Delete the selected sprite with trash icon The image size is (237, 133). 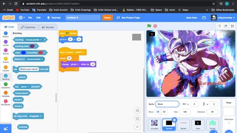coord(174,120)
